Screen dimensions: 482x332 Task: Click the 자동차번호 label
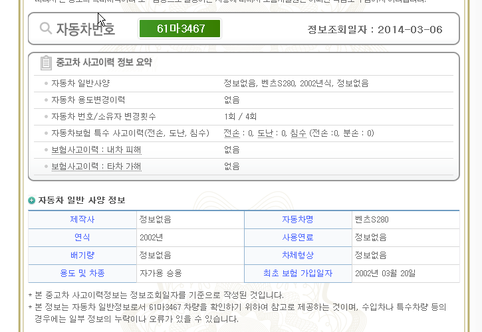click(x=86, y=29)
